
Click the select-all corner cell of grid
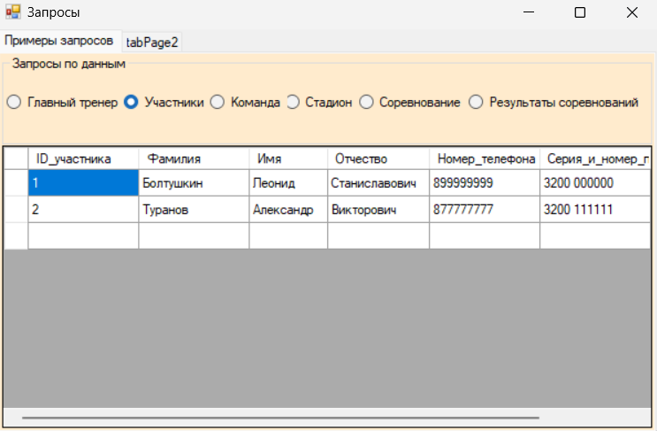point(16,158)
